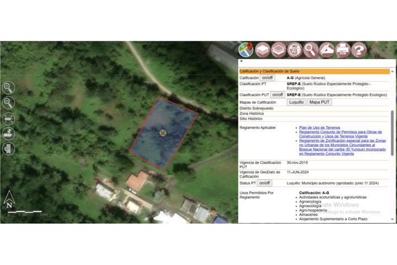Zoom out on the map
The width and height of the screenshot is (397, 265).
click(x=9, y=103)
